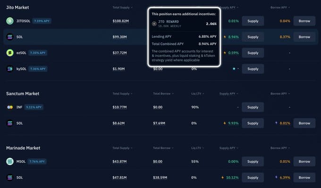Sort Marinade Market by Liq LTV

pos(197,148)
